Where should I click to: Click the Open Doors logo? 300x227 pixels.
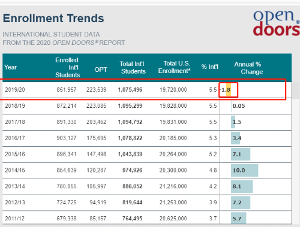coord(277,23)
